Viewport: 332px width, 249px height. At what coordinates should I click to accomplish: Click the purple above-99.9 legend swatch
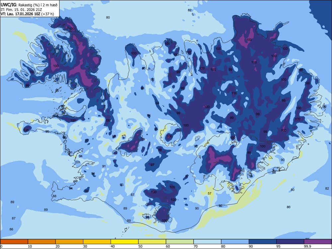(318, 242)
